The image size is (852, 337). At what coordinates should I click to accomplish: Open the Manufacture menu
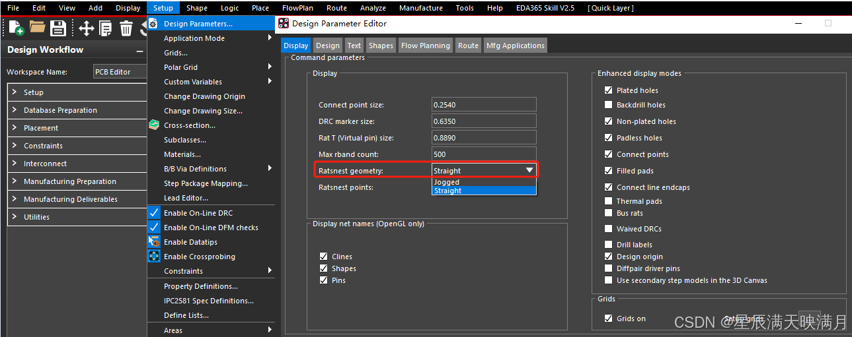(421, 8)
